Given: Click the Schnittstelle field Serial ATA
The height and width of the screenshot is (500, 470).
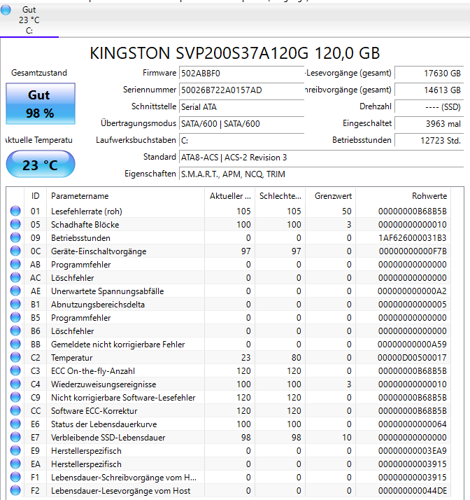Looking at the screenshot, I should tap(241, 107).
